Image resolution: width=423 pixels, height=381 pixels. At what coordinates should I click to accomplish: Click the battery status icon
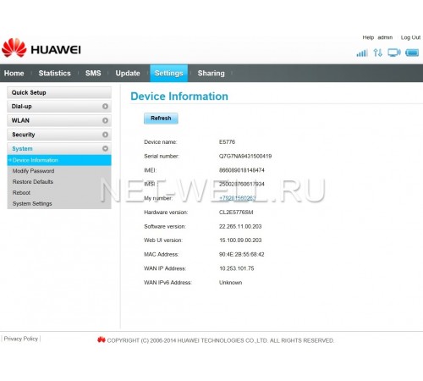(x=412, y=52)
